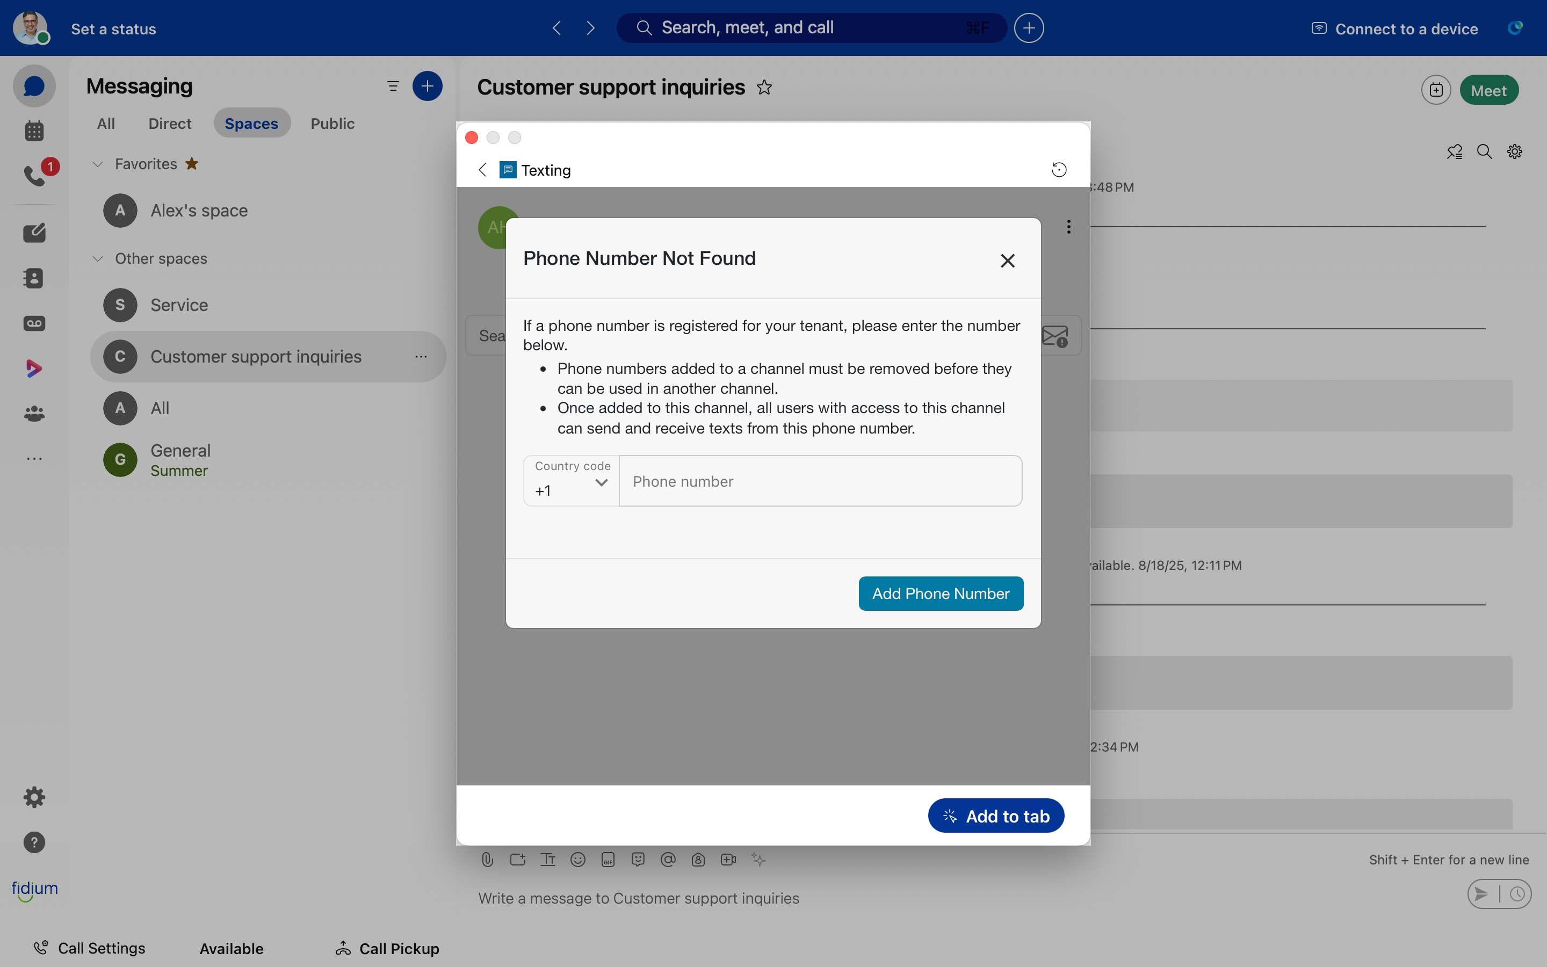The height and width of the screenshot is (967, 1547).
Task: Go back using Texting back arrow
Action: coord(483,169)
